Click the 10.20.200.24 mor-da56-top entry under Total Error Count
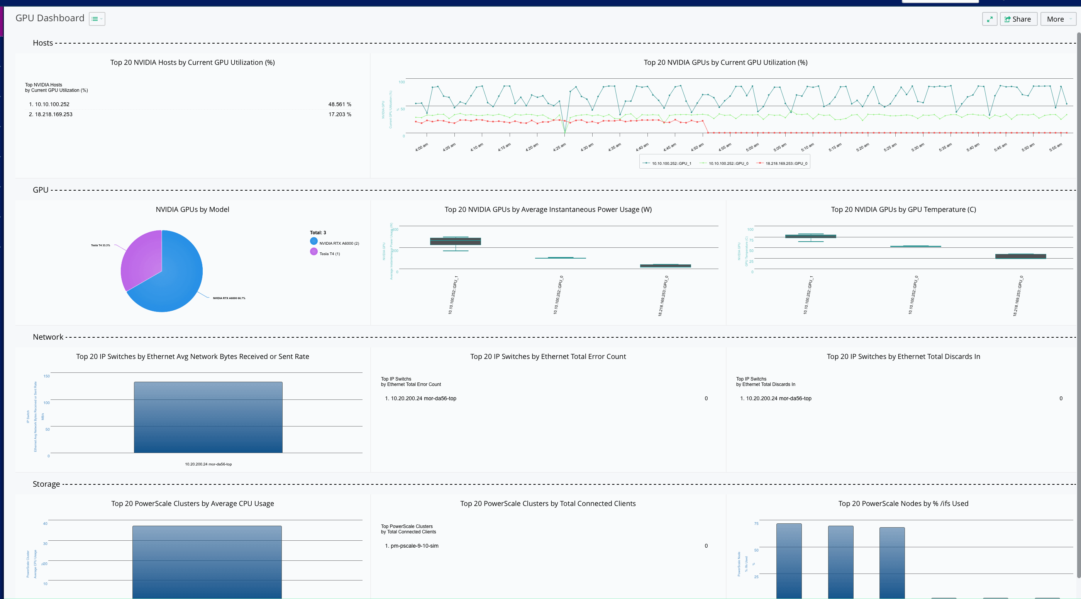 coord(423,398)
